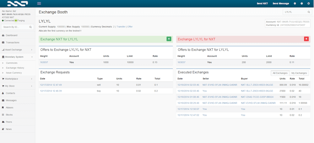Screen dimensions: 314x143
Task: Click rate 0.11 in NXT for LYLYL offers
Action: click(x=292, y=62)
